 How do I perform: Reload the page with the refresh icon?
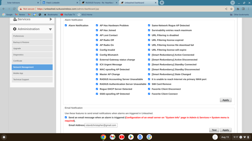point(14,9)
